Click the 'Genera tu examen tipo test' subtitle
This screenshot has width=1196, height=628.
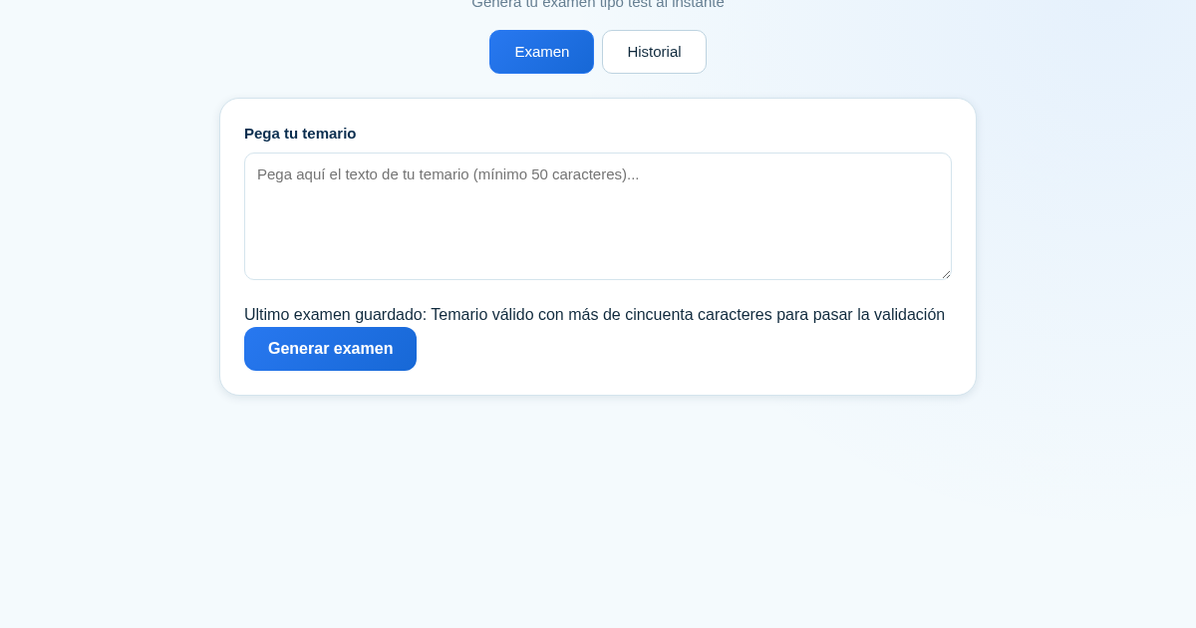(598, 4)
